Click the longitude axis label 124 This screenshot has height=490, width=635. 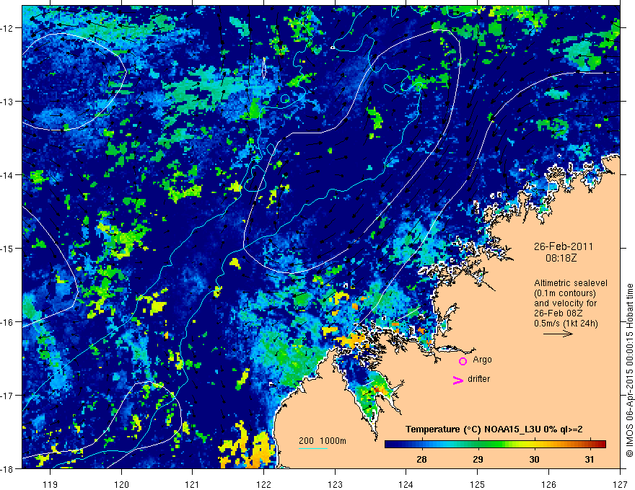pos(406,484)
